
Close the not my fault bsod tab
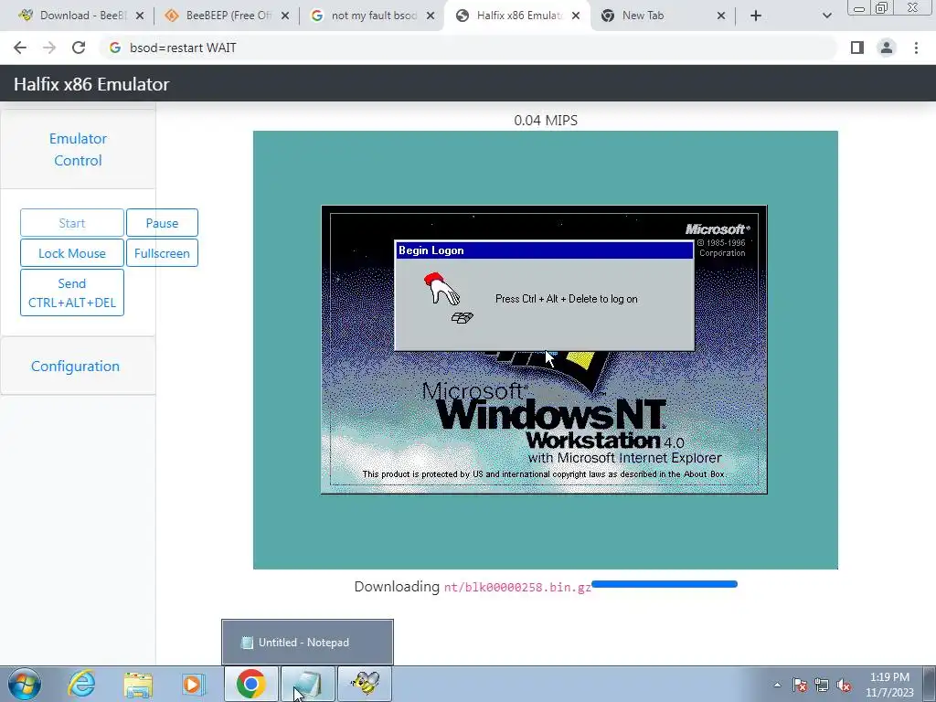[431, 16]
